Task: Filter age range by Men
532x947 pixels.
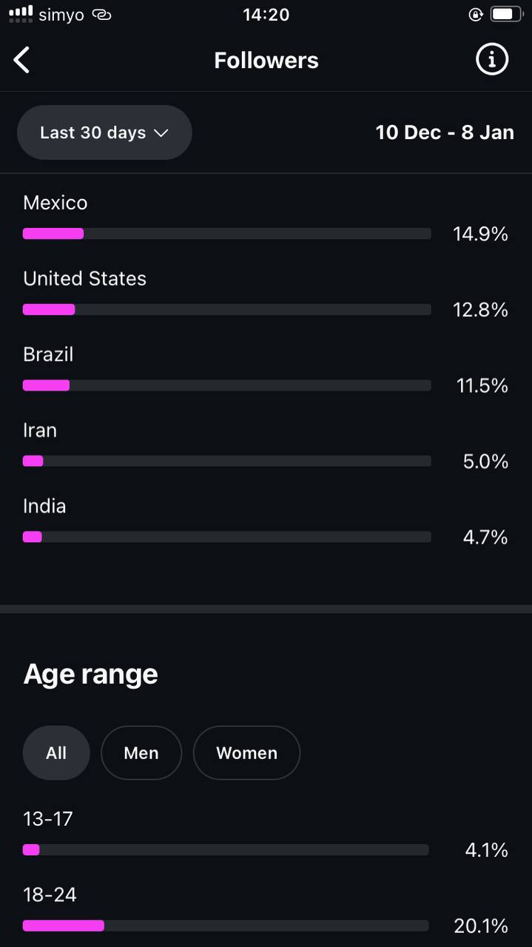Action: 141,752
